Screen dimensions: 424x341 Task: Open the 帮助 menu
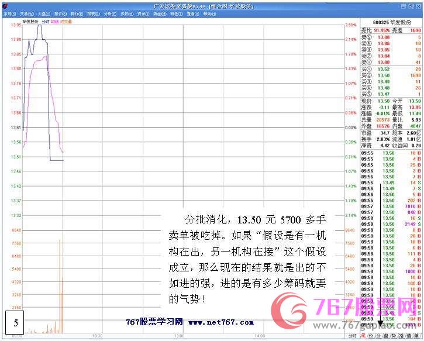(x=209, y=14)
